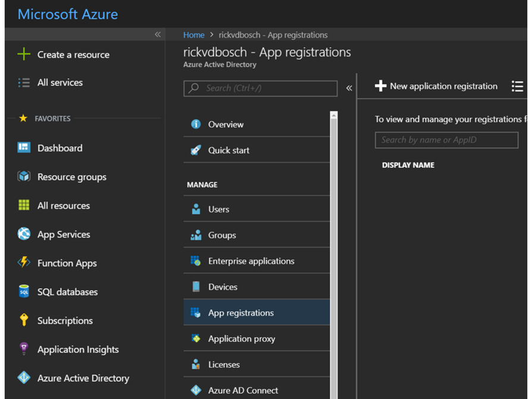Click the Devices phone icon
Screen dimensions: 532x399
196,287
